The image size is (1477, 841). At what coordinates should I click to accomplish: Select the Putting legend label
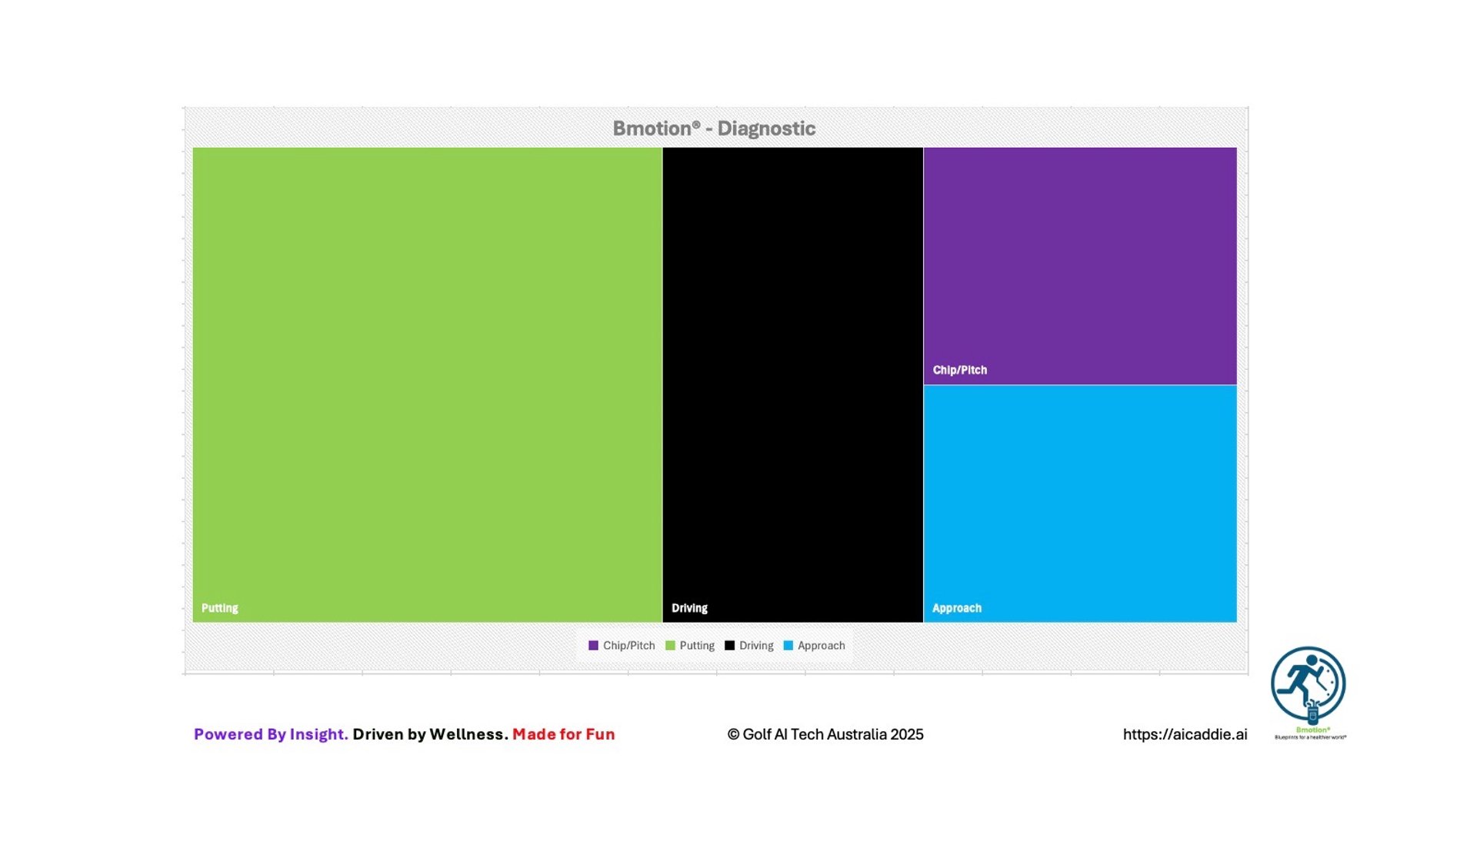[x=697, y=646]
